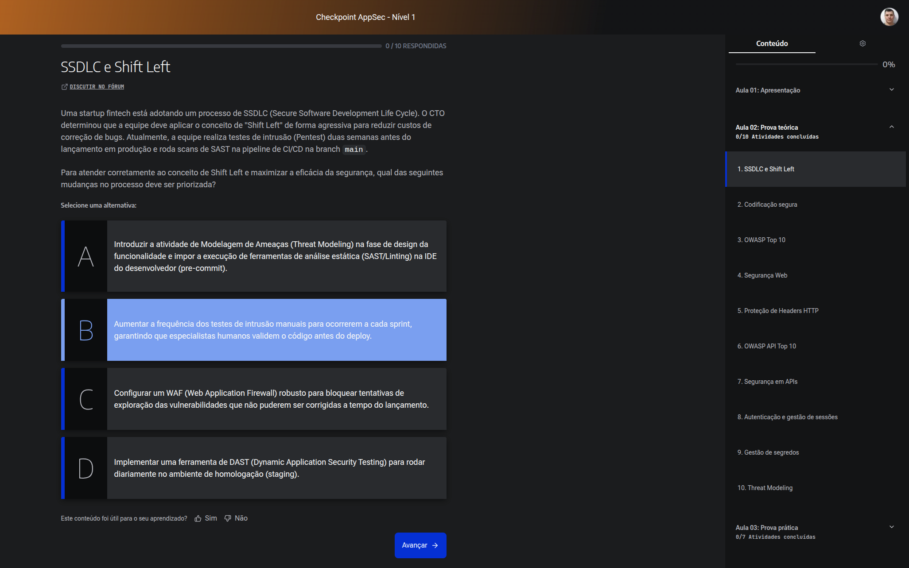
Task: Click the Avançar button
Action: click(420, 545)
